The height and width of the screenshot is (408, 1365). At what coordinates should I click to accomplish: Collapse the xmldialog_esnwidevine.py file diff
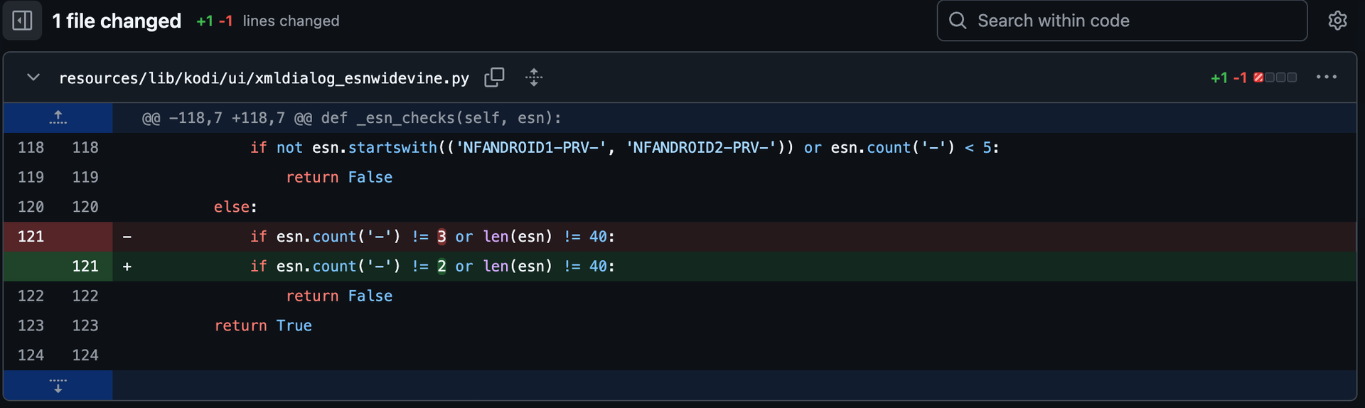[33, 77]
